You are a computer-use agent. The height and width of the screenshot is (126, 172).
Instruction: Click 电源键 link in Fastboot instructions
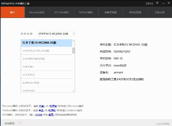(x=52, y=110)
